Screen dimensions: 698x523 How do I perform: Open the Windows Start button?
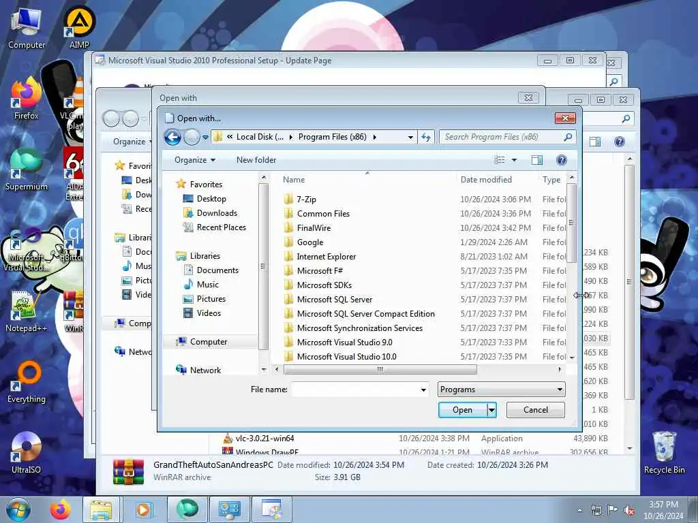18,509
